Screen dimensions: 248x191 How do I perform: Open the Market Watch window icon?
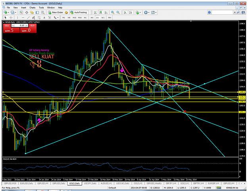pyautogui.click(x=21, y=12)
